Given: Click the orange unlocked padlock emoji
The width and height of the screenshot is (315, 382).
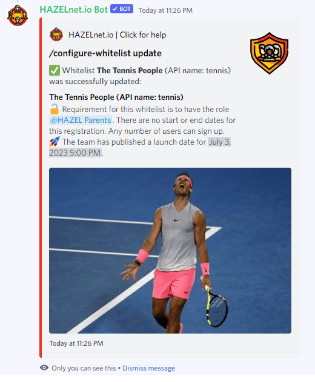Looking at the screenshot, I should click(x=55, y=109).
